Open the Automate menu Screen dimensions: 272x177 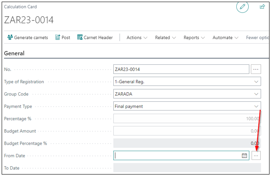pyautogui.click(x=225, y=37)
